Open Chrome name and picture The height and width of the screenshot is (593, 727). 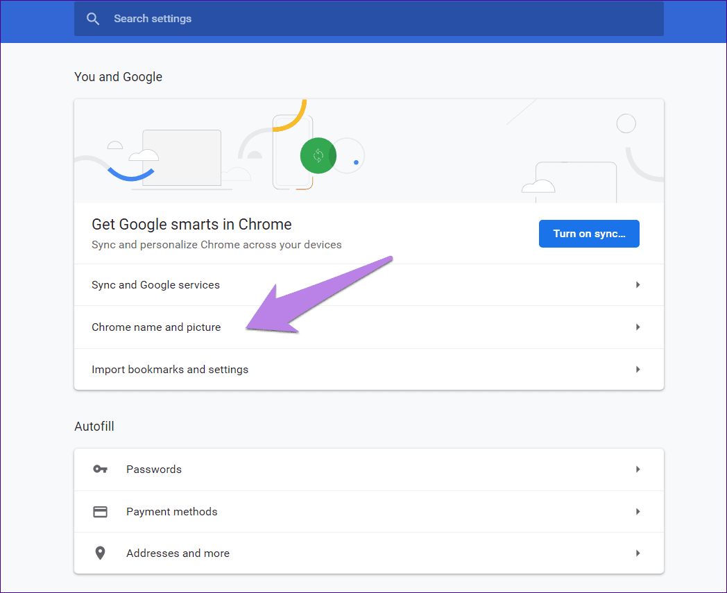coord(368,327)
